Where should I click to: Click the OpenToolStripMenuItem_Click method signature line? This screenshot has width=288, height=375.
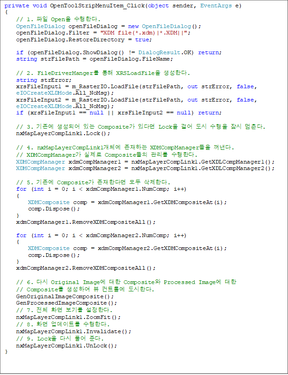point(123,6)
